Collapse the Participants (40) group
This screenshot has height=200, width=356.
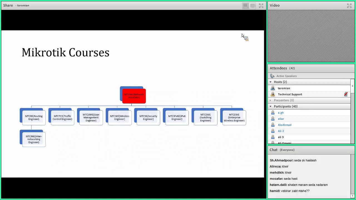[x=270, y=106]
